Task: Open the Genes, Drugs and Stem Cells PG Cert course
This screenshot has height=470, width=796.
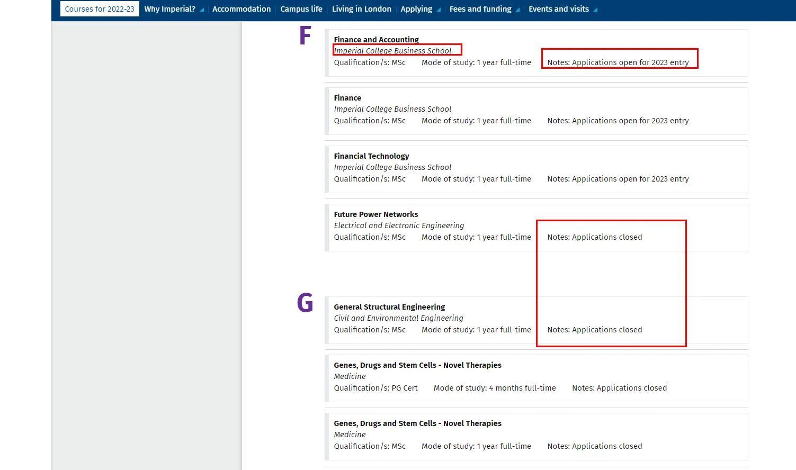Action: click(417, 365)
